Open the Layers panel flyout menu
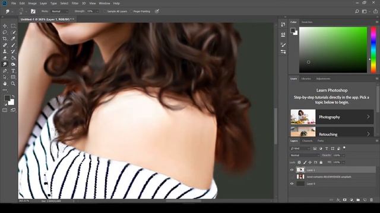The image size is (380, 213). 377,141
